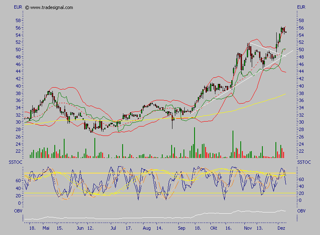Click the 18. date label after Sep
This screenshot has width=320, height=235.
point(198,228)
